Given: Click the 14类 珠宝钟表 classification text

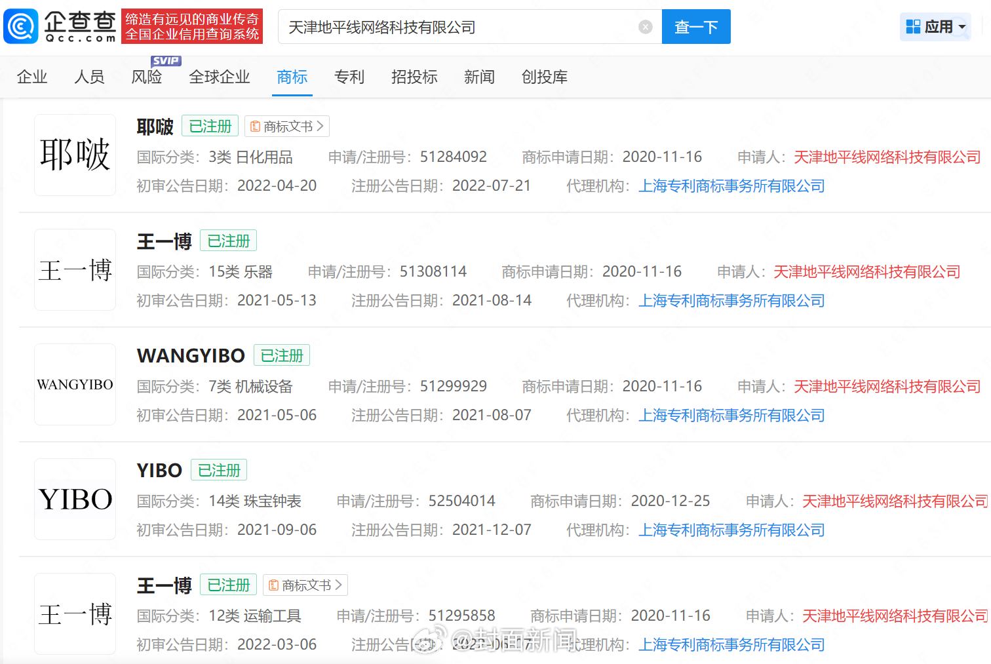Looking at the screenshot, I should pyautogui.click(x=255, y=501).
